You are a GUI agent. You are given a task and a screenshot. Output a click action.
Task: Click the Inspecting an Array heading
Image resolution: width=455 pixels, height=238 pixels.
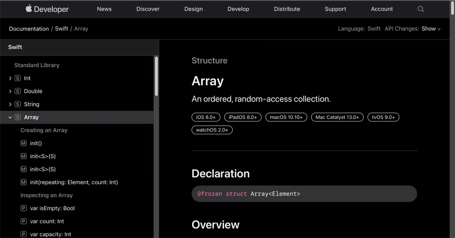(x=47, y=195)
